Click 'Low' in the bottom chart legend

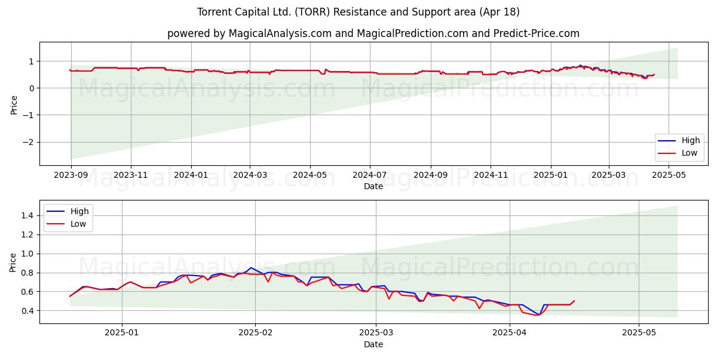point(79,224)
